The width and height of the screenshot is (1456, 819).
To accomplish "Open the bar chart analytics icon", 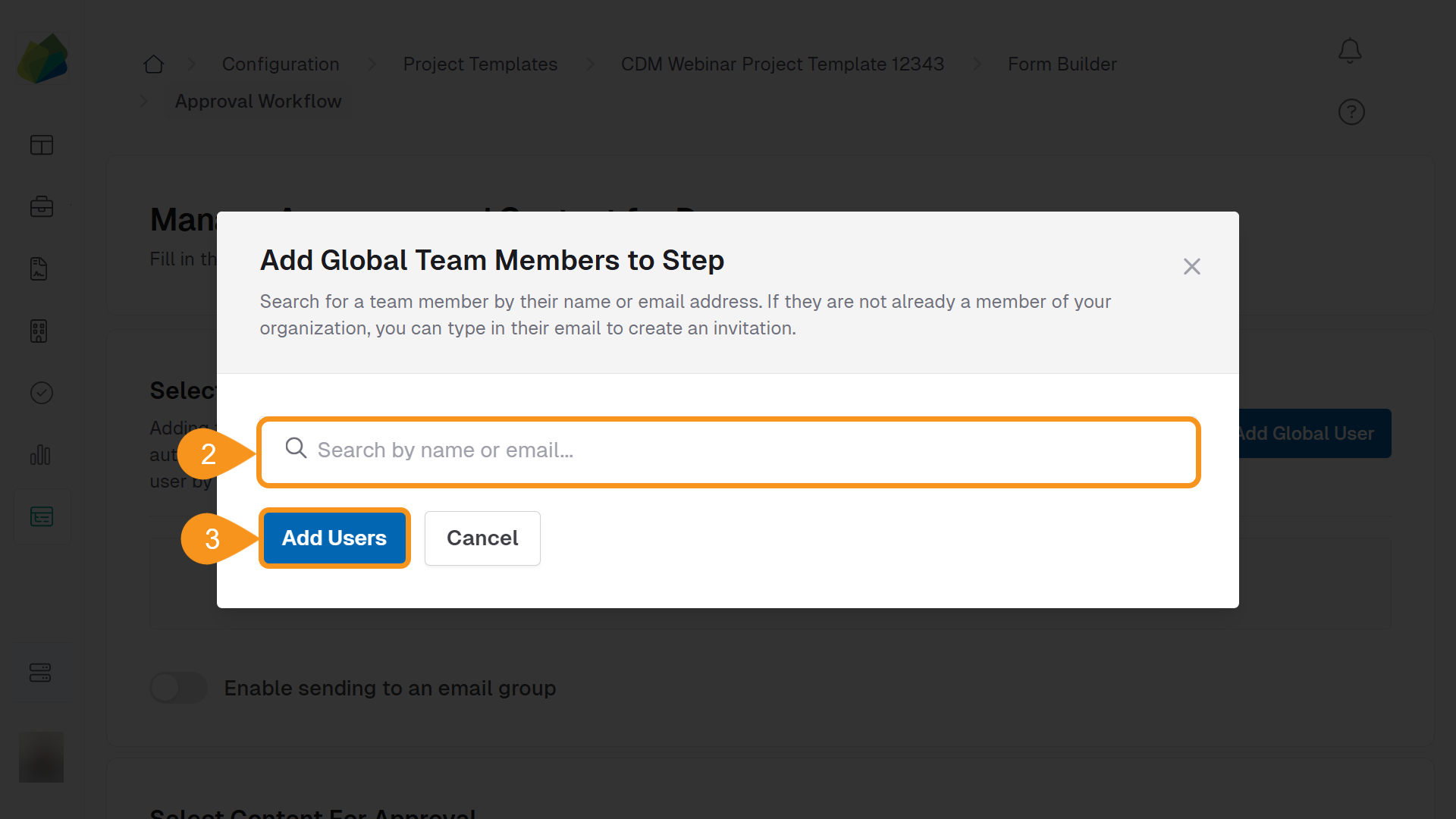I will click(42, 455).
